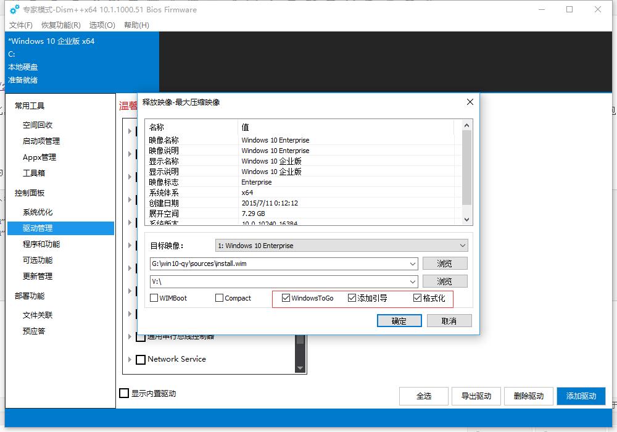Uncheck the WindowsToGo option

286,298
